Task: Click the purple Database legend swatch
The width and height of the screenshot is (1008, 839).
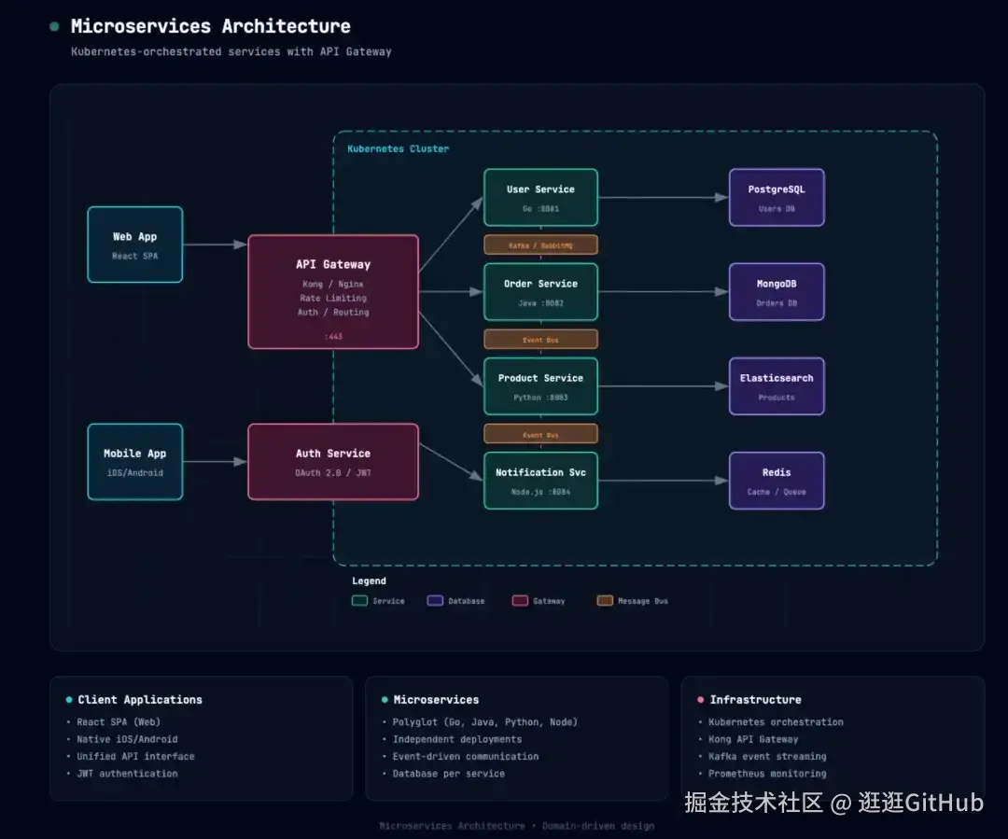Action: click(x=435, y=601)
